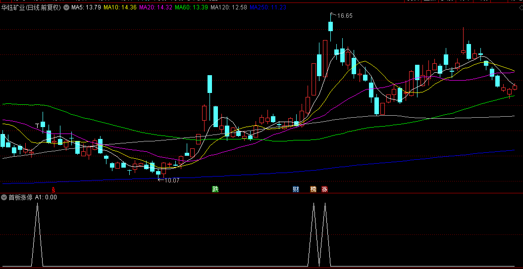Select the MA5: 13.79 label
Image resolution: width=523 pixels, height=269 pixels.
(86, 7)
